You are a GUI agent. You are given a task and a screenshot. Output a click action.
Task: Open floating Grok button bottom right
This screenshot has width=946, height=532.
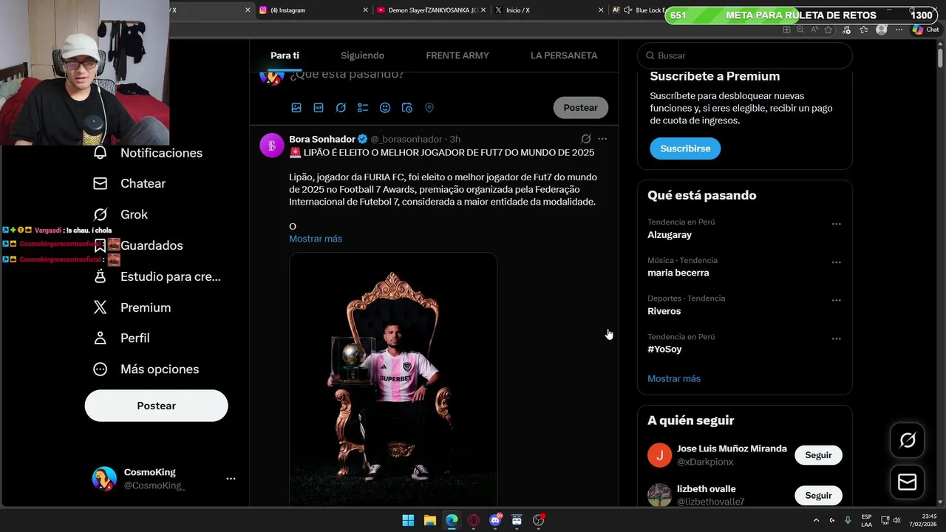point(908,440)
